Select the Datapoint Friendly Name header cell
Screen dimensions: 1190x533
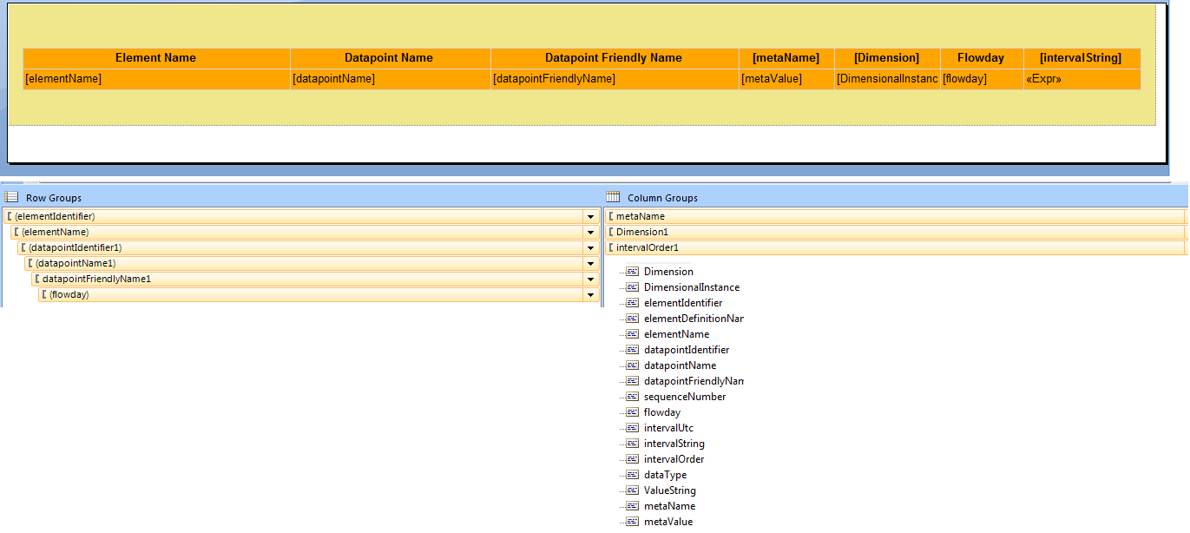pos(615,58)
